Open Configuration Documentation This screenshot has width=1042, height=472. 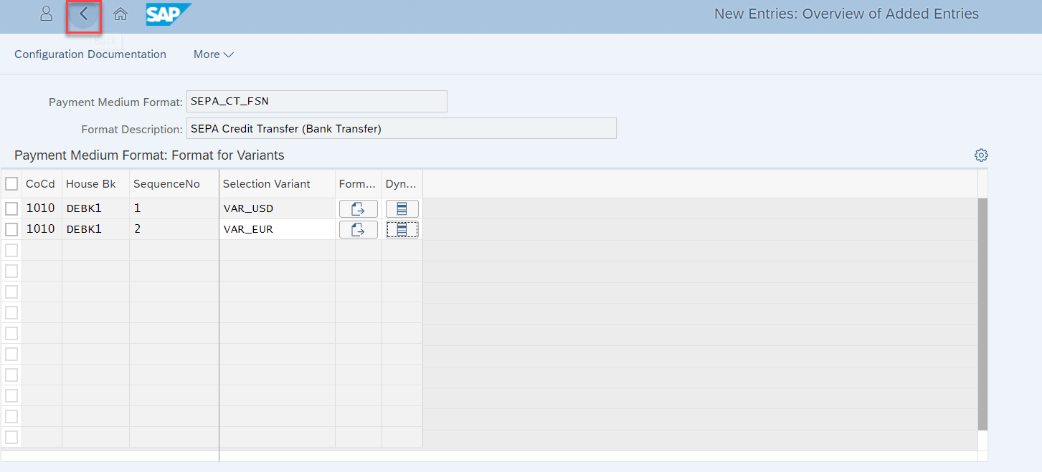coord(90,54)
